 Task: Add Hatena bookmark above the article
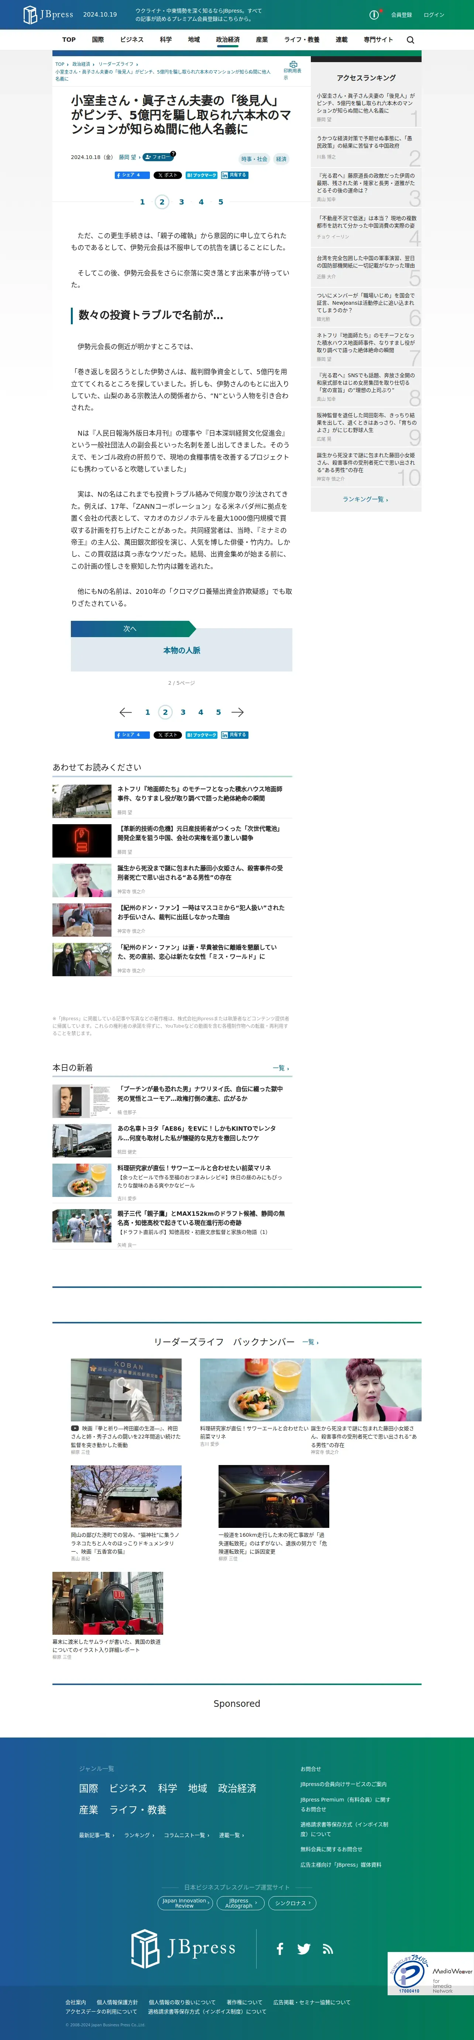pyautogui.click(x=202, y=175)
